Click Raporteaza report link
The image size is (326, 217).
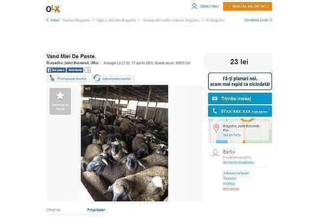[x=231, y=189]
